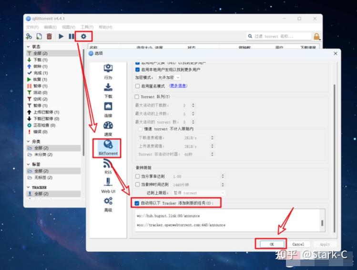The width and height of the screenshot is (357, 270).
Task: Click Cancel in the options dialog
Action: point(298,244)
